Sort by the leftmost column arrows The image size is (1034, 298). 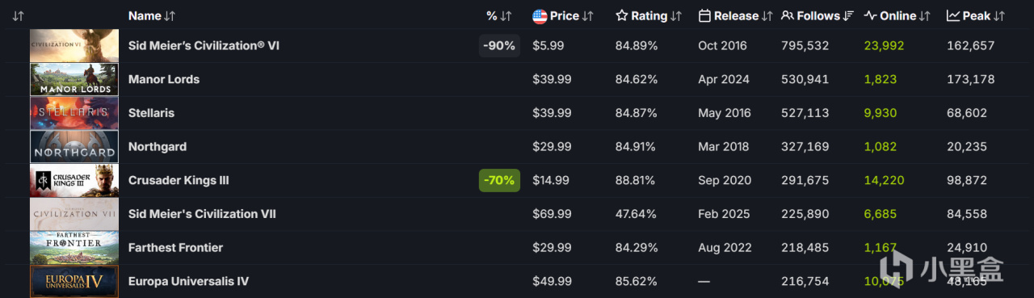point(19,16)
